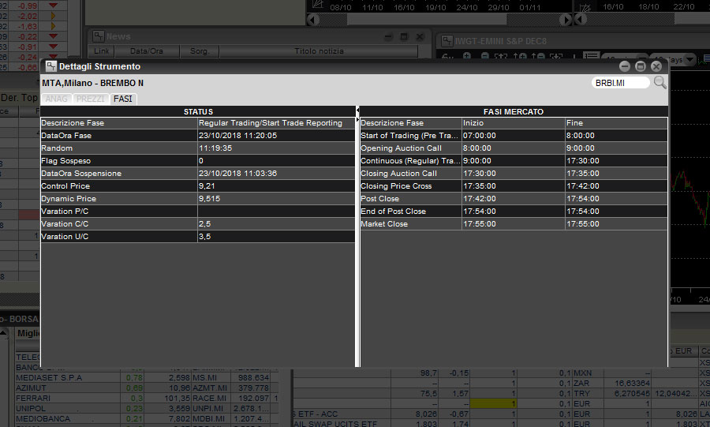The image size is (710, 427).
Task: Click the left scroll arrow under the 08/10 chart
Action: click(x=313, y=20)
